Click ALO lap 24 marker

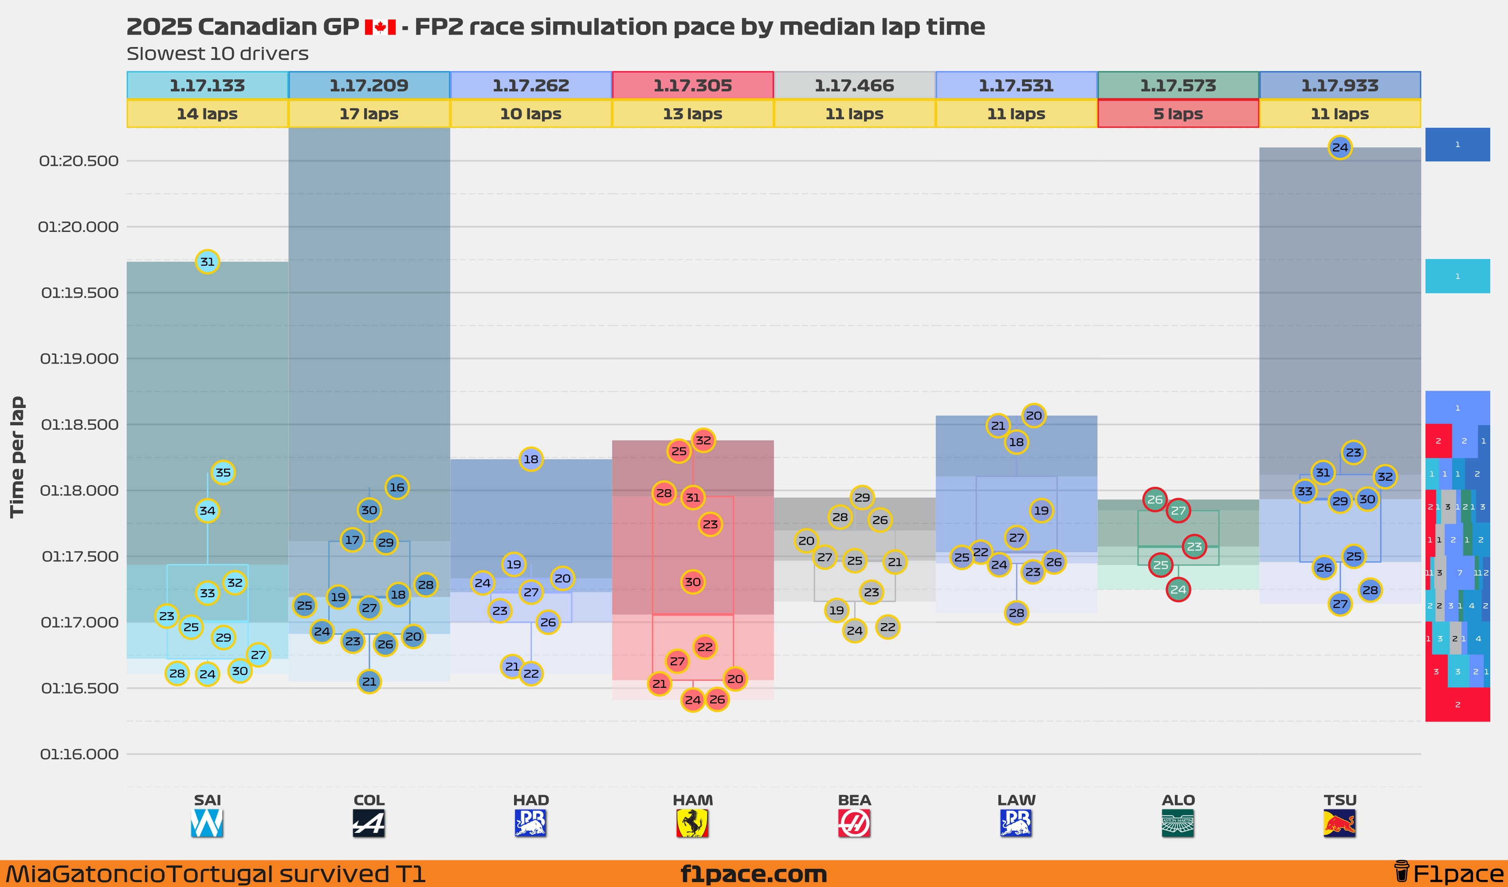click(1178, 589)
